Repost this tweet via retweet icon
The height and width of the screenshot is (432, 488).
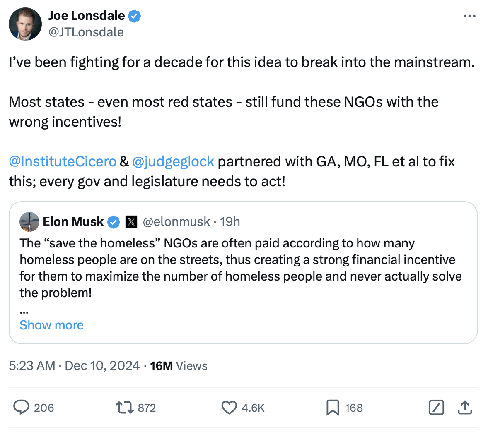tap(124, 408)
